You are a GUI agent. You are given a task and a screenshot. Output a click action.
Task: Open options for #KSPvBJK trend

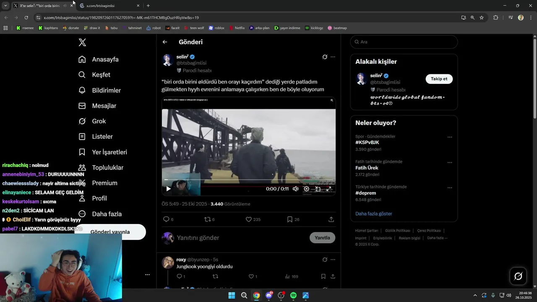tap(450, 137)
